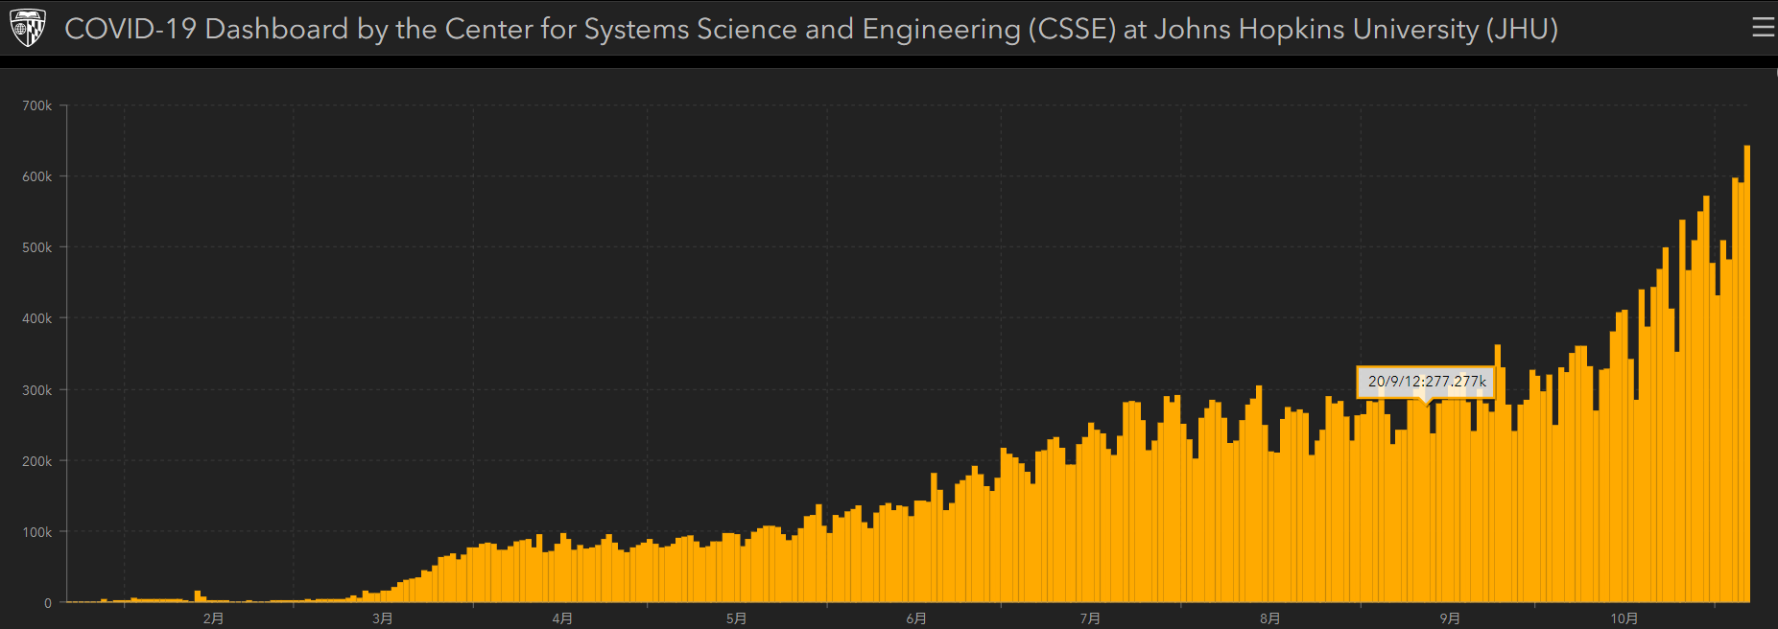Click the 10月 x-axis label
Screen dimensions: 1778x629
1624,618
